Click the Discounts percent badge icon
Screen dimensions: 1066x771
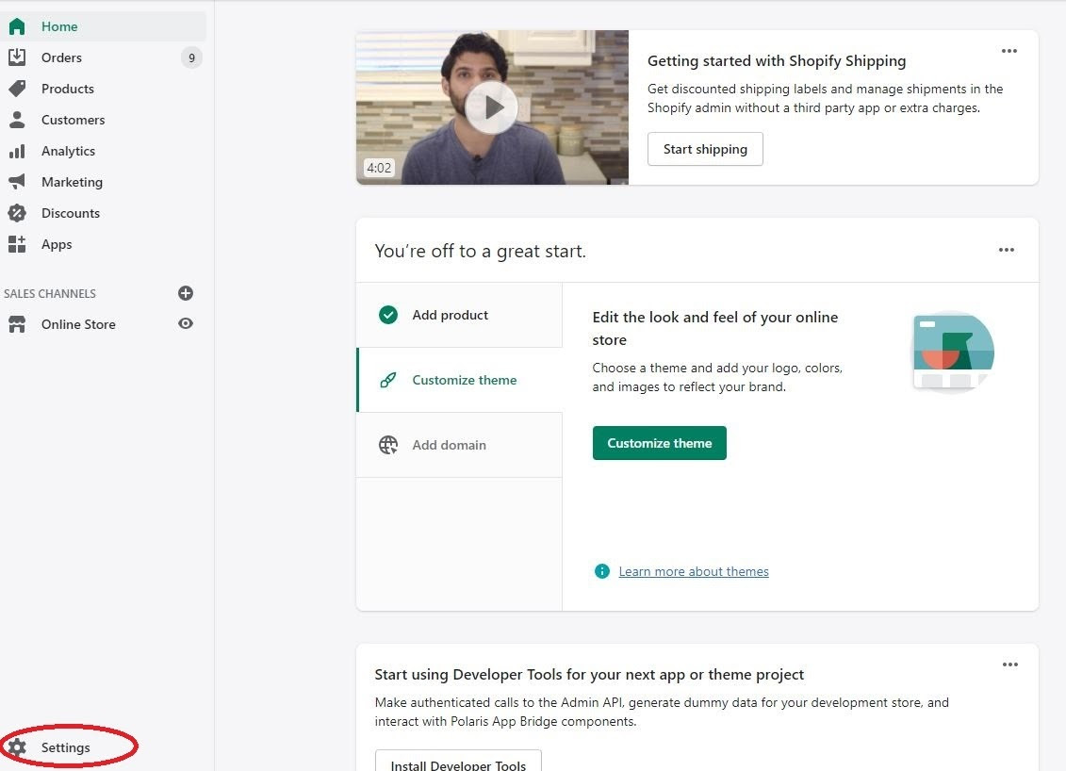(17, 213)
